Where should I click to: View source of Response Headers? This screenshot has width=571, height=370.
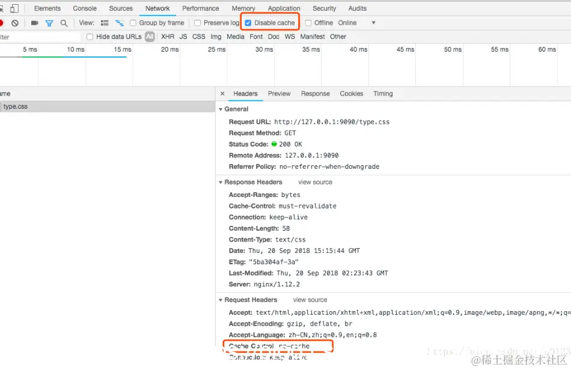(315, 182)
